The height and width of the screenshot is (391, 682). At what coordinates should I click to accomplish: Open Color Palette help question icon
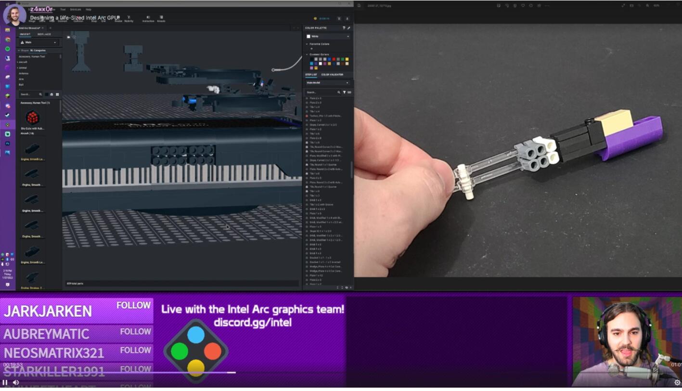(344, 28)
